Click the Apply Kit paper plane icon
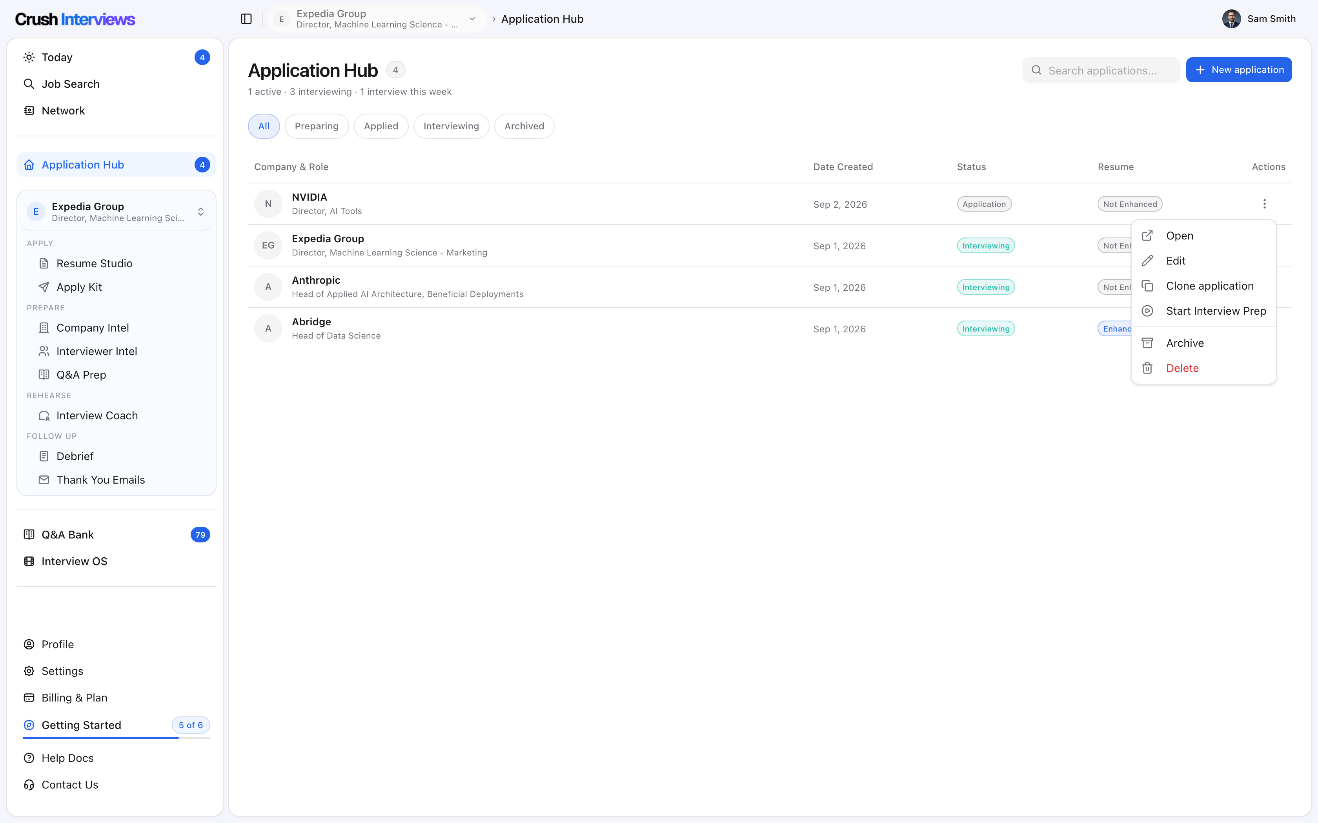The height and width of the screenshot is (823, 1318). tap(44, 287)
